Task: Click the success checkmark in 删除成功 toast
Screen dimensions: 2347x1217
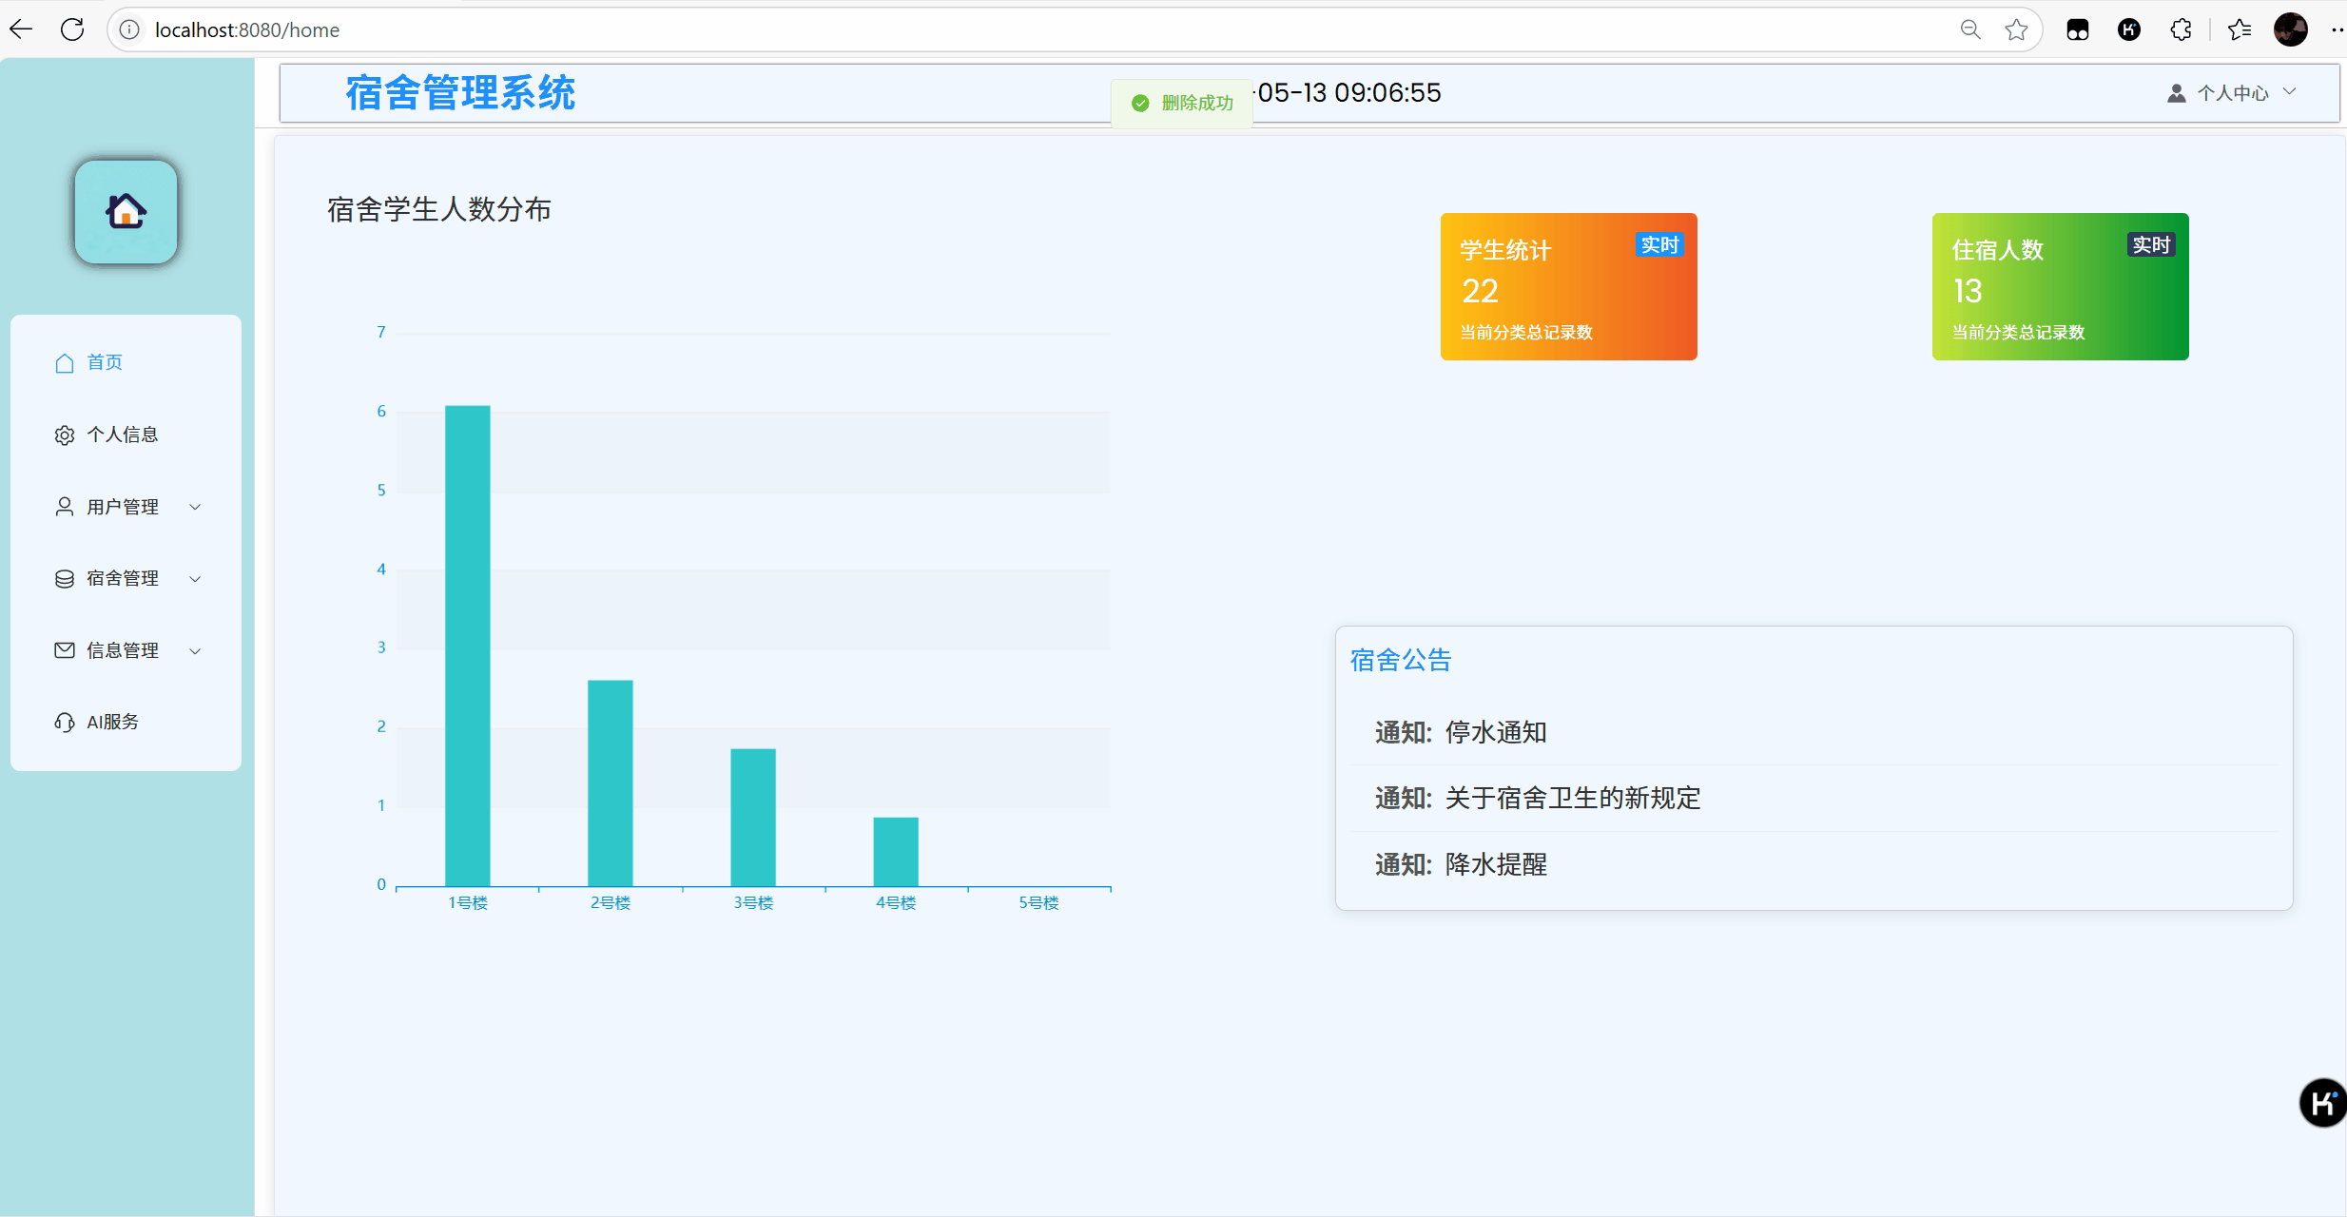Action: coord(1141,103)
